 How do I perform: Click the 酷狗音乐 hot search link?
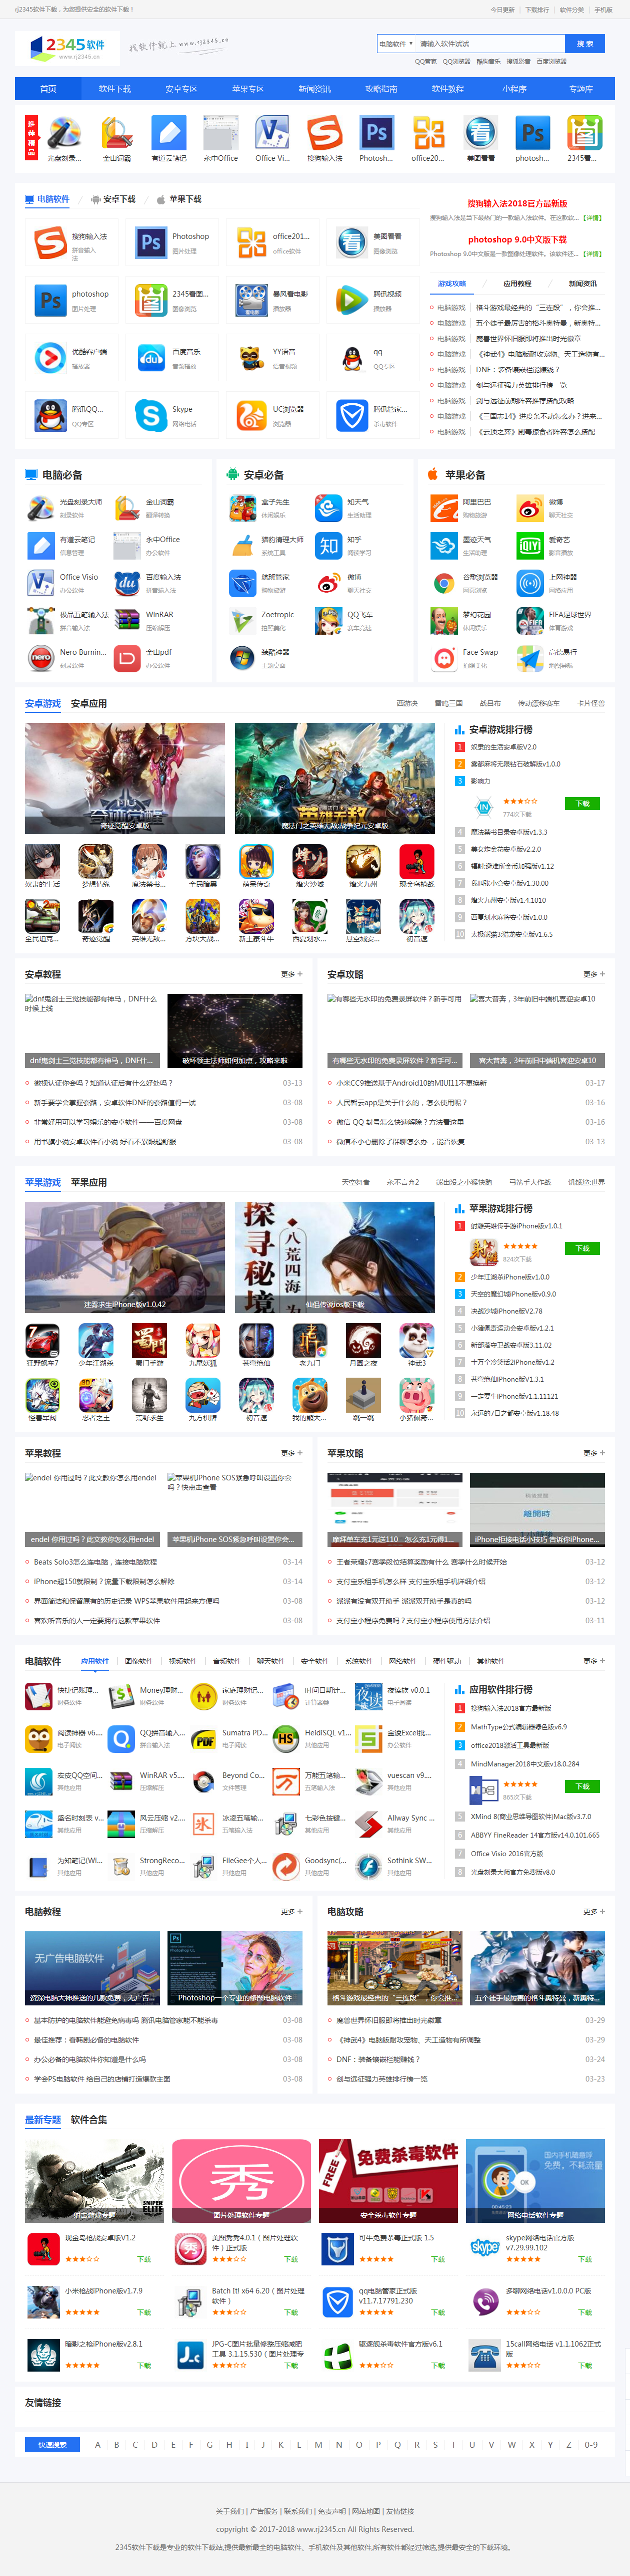[x=488, y=62]
